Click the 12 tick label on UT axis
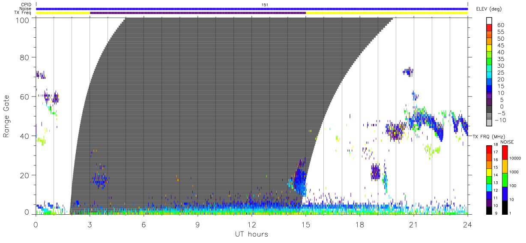The height and width of the screenshot is (243, 526). [252, 224]
